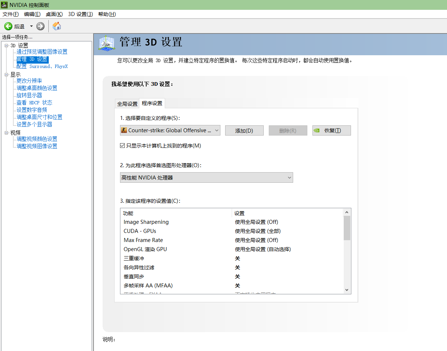Open 高性能 NVIDIA 处理器 dropdown
This screenshot has width=447, height=351.
(207, 178)
